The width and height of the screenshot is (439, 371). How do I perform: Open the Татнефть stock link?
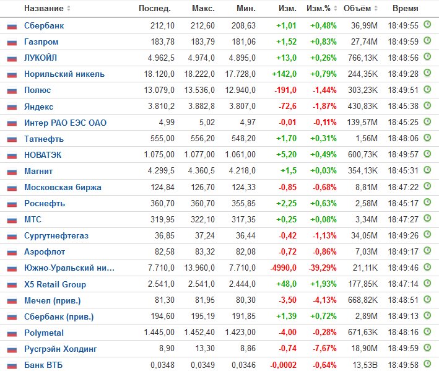pyautogui.click(x=44, y=139)
